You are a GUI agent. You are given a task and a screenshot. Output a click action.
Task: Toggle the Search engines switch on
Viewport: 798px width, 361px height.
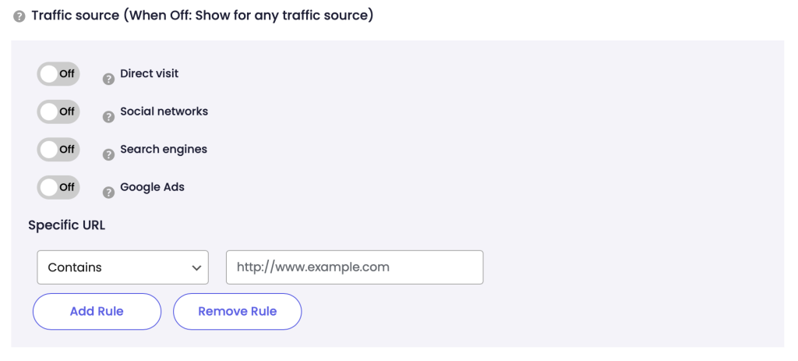tap(58, 149)
